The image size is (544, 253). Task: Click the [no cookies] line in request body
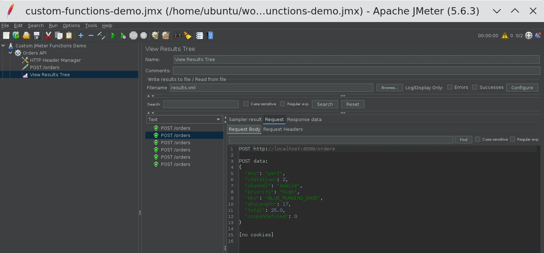[256, 235]
